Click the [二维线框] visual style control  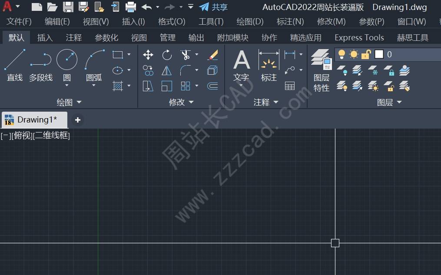pyautogui.click(x=51, y=136)
